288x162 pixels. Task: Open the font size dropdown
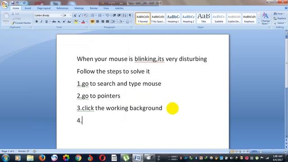[x=70, y=15]
